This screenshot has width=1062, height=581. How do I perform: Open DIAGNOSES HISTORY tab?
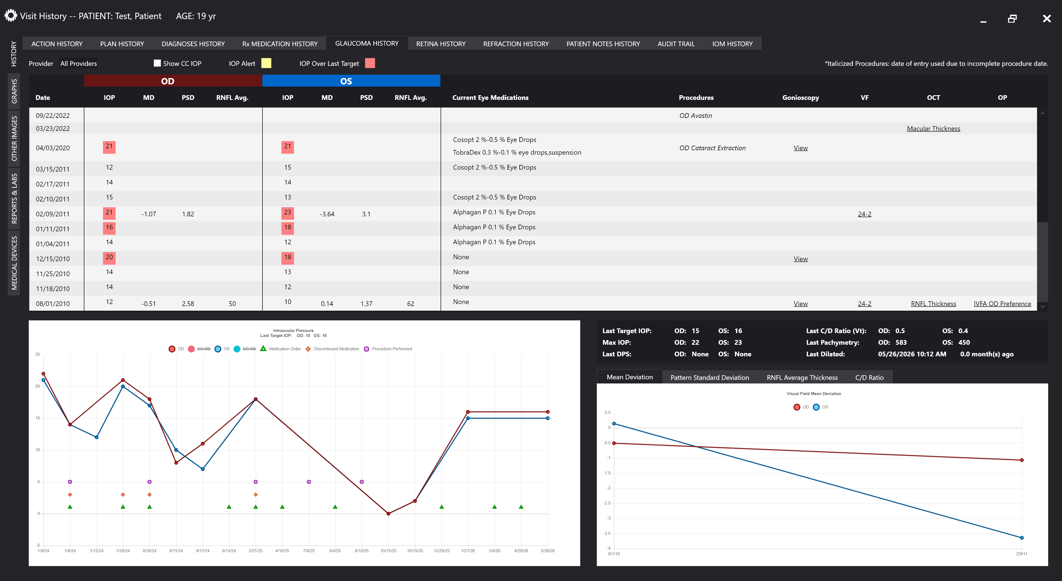(193, 44)
